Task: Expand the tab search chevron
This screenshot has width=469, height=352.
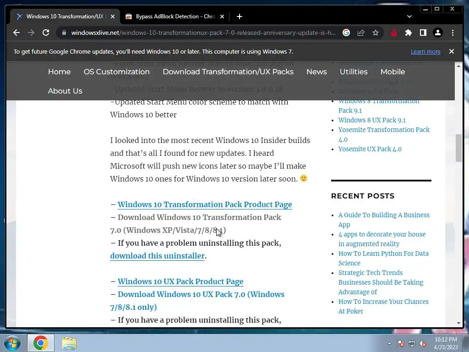Action: [409, 16]
